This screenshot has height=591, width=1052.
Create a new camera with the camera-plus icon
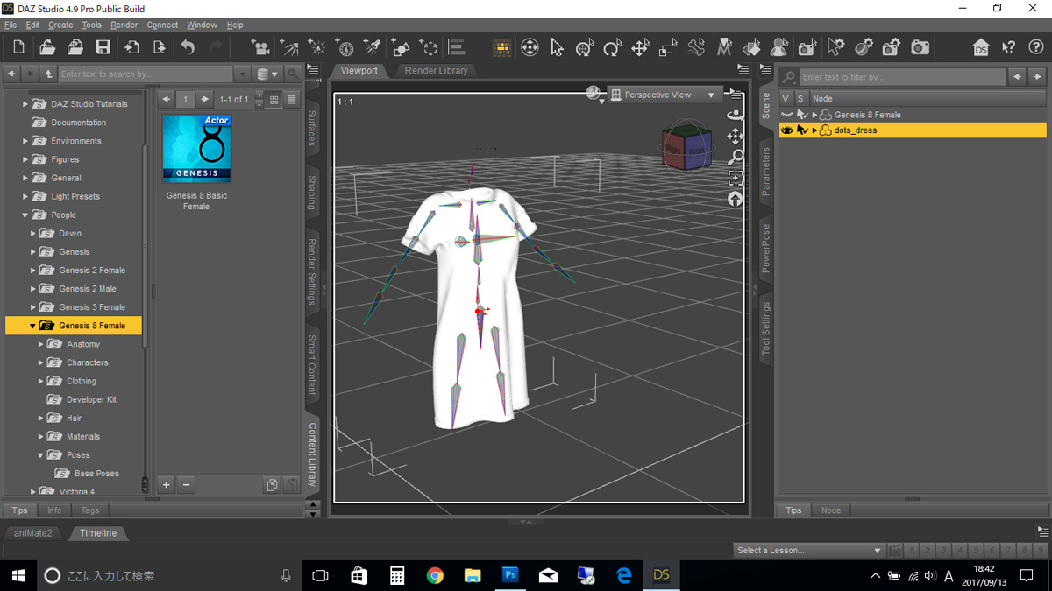pos(260,47)
